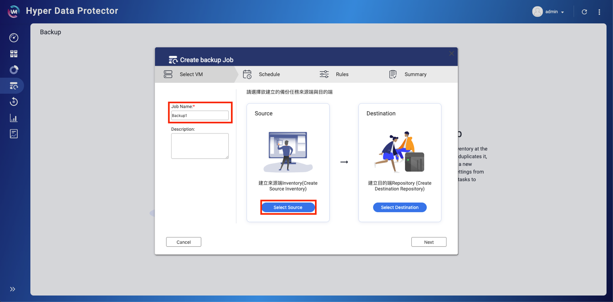Open the bar chart reports icon
The image size is (613, 302).
[x=14, y=118]
